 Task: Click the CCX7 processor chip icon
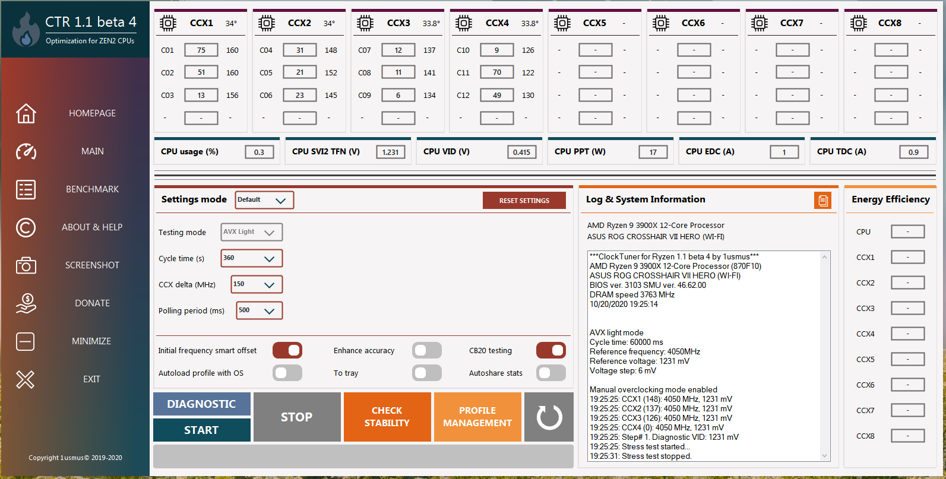[x=760, y=23]
